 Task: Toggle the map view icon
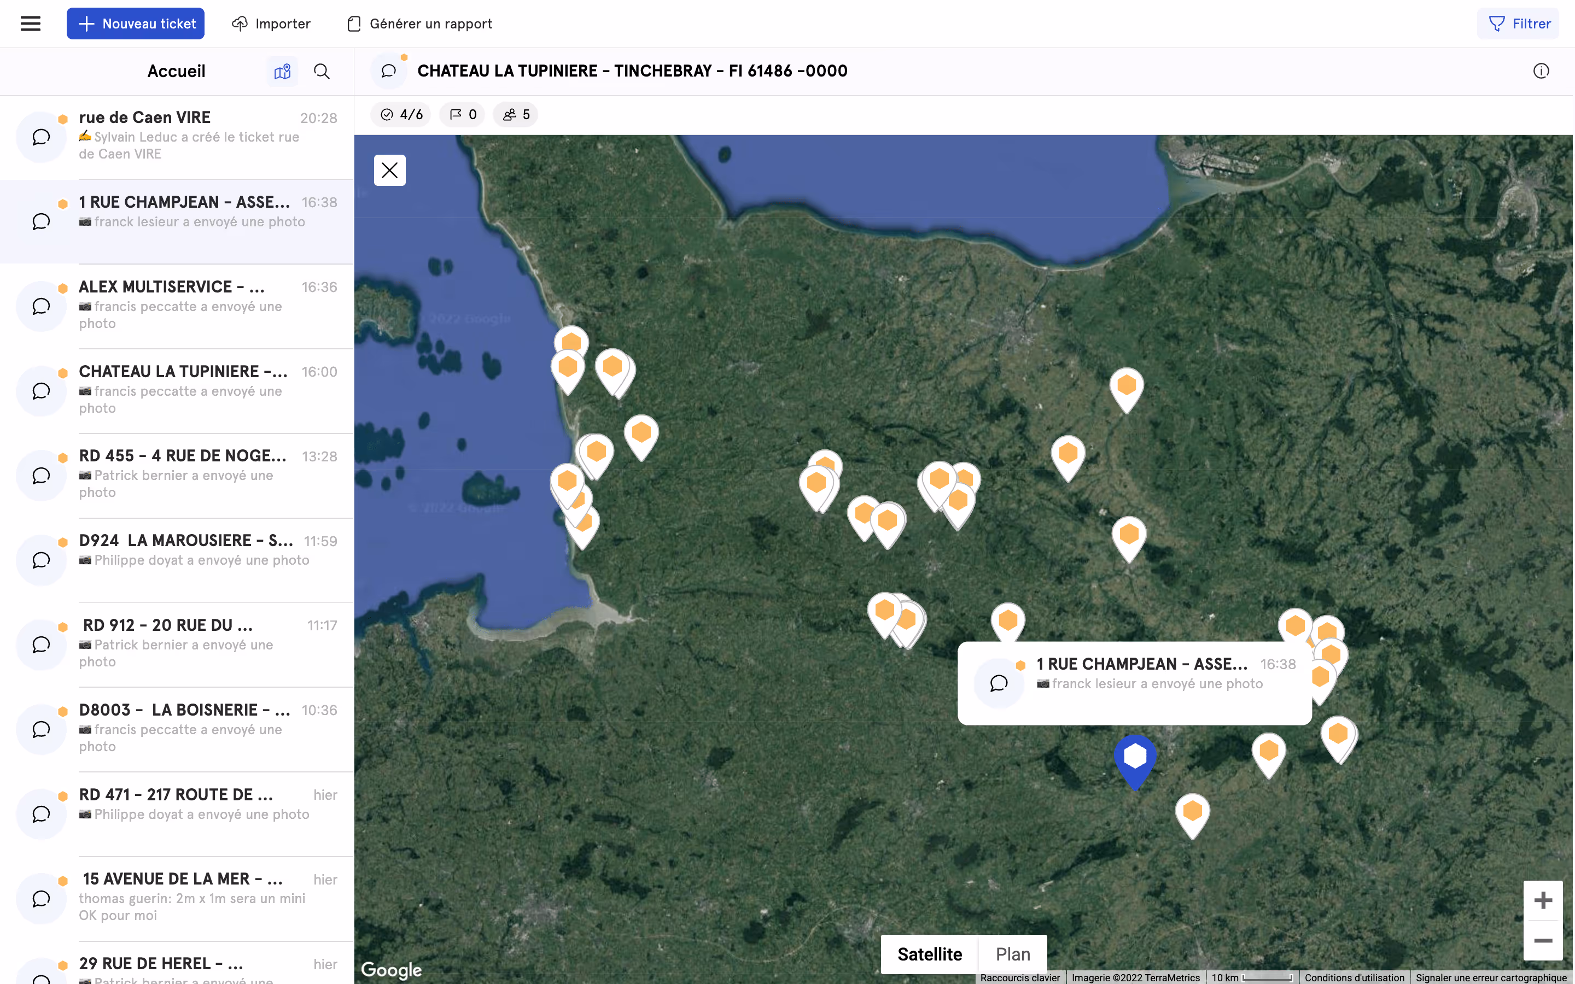(x=282, y=72)
